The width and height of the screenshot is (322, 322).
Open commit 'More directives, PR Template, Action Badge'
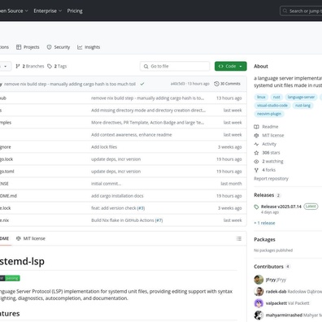click(x=147, y=123)
